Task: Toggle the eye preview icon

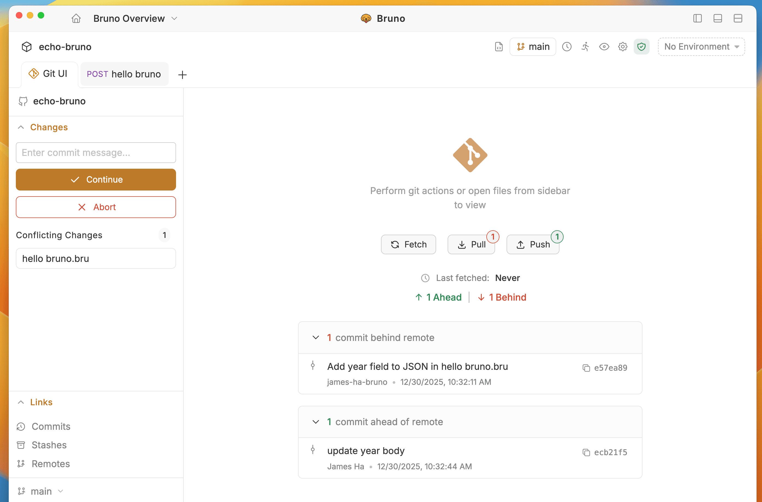Action: (x=604, y=47)
